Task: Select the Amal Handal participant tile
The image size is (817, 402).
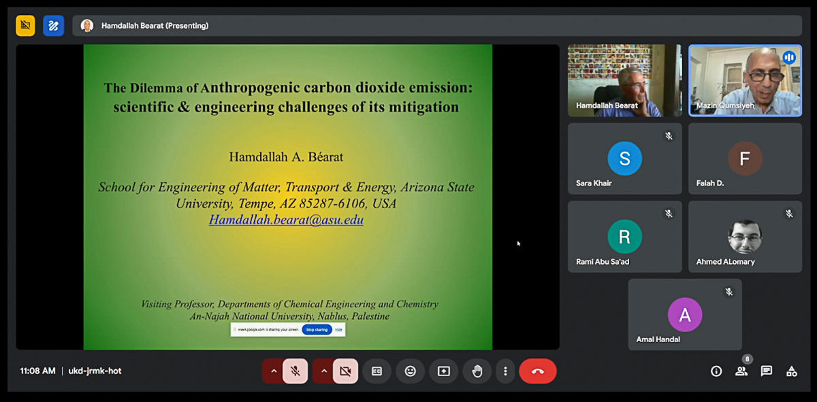Action: (x=685, y=314)
